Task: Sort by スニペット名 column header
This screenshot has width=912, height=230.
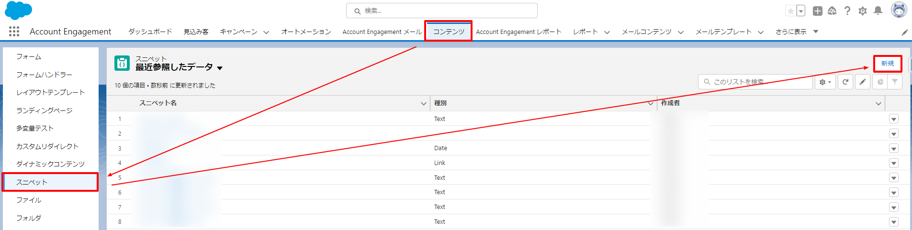Action: tap(158, 103)
